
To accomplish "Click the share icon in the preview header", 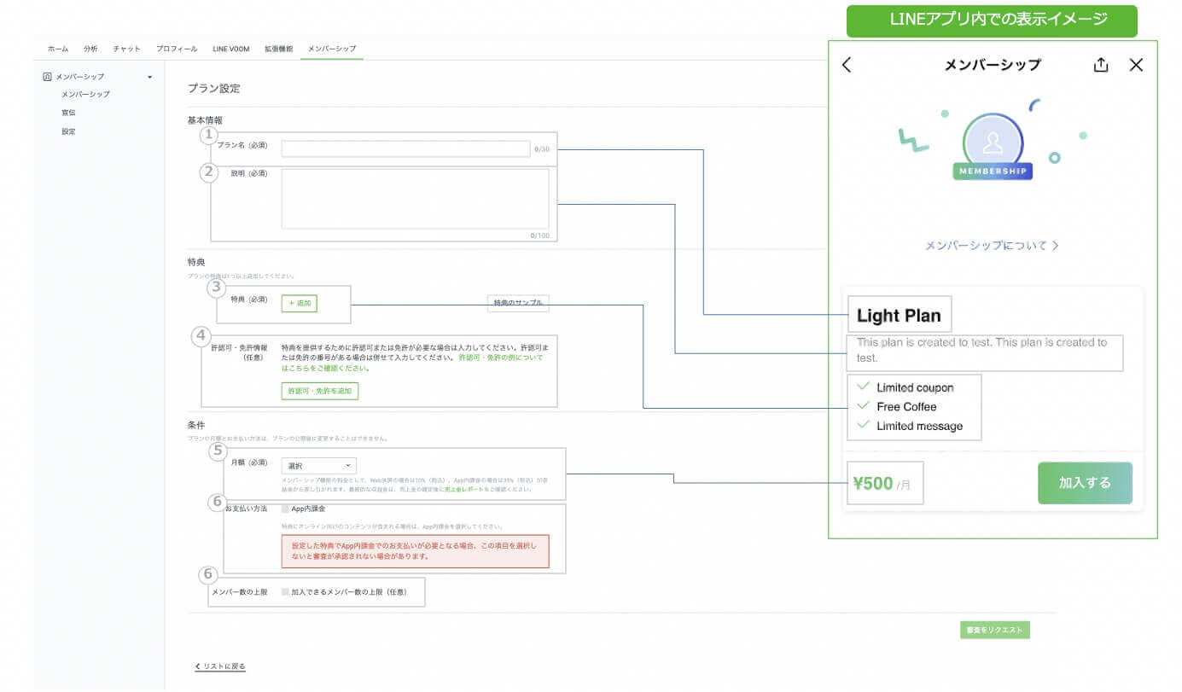I will coord(1101,65).
